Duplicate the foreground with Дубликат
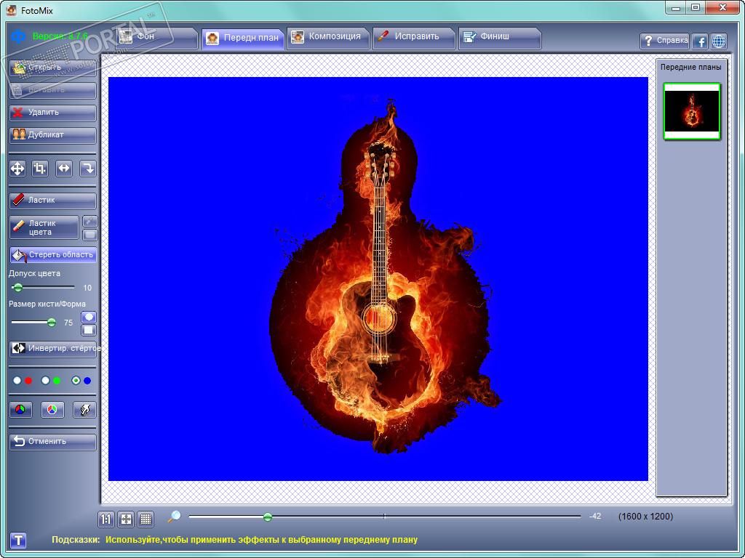 (52, 134)
